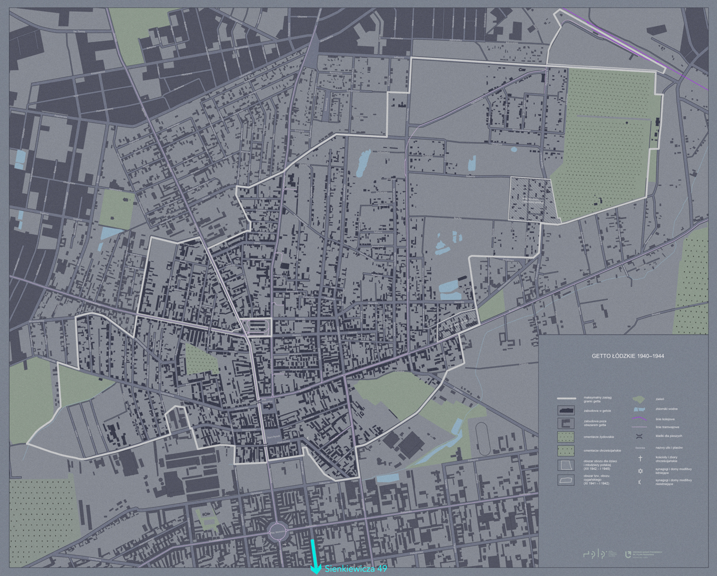Click the church cross at Plac Kościelny
Viewport: 717px width, 576px height.
269,406
